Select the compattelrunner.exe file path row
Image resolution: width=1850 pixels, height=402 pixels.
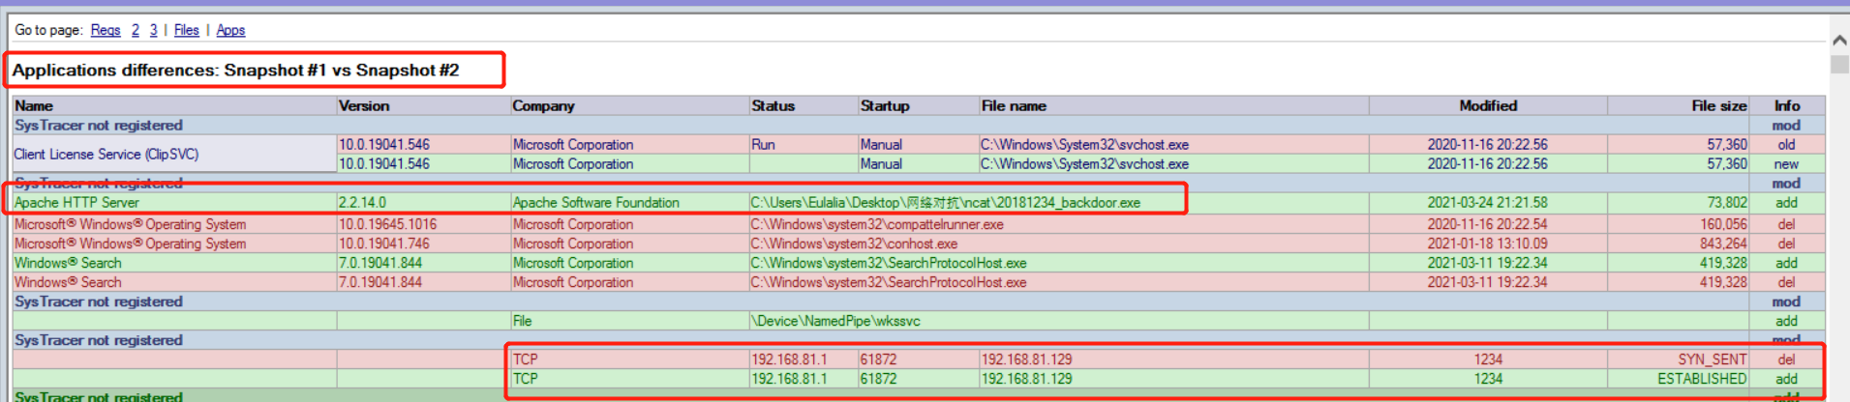pos(919,224)
